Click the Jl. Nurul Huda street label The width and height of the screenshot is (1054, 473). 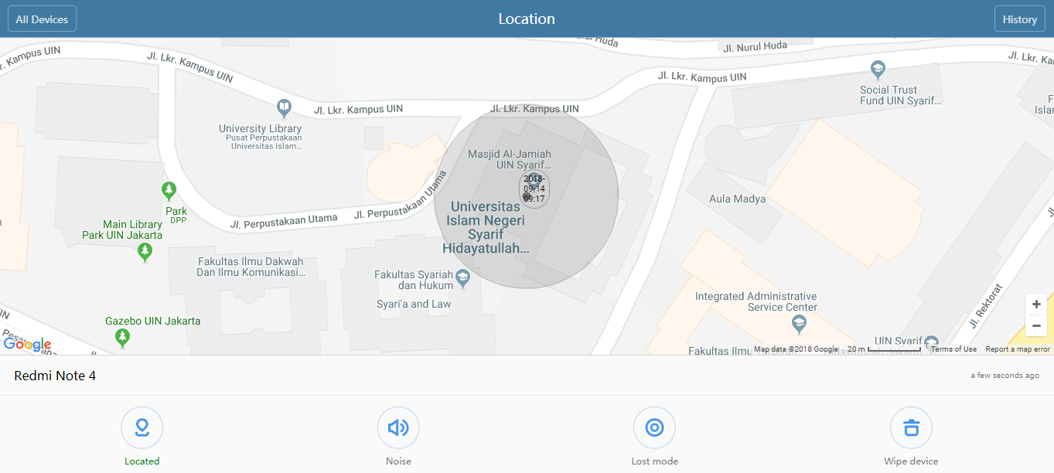[755, 47]
